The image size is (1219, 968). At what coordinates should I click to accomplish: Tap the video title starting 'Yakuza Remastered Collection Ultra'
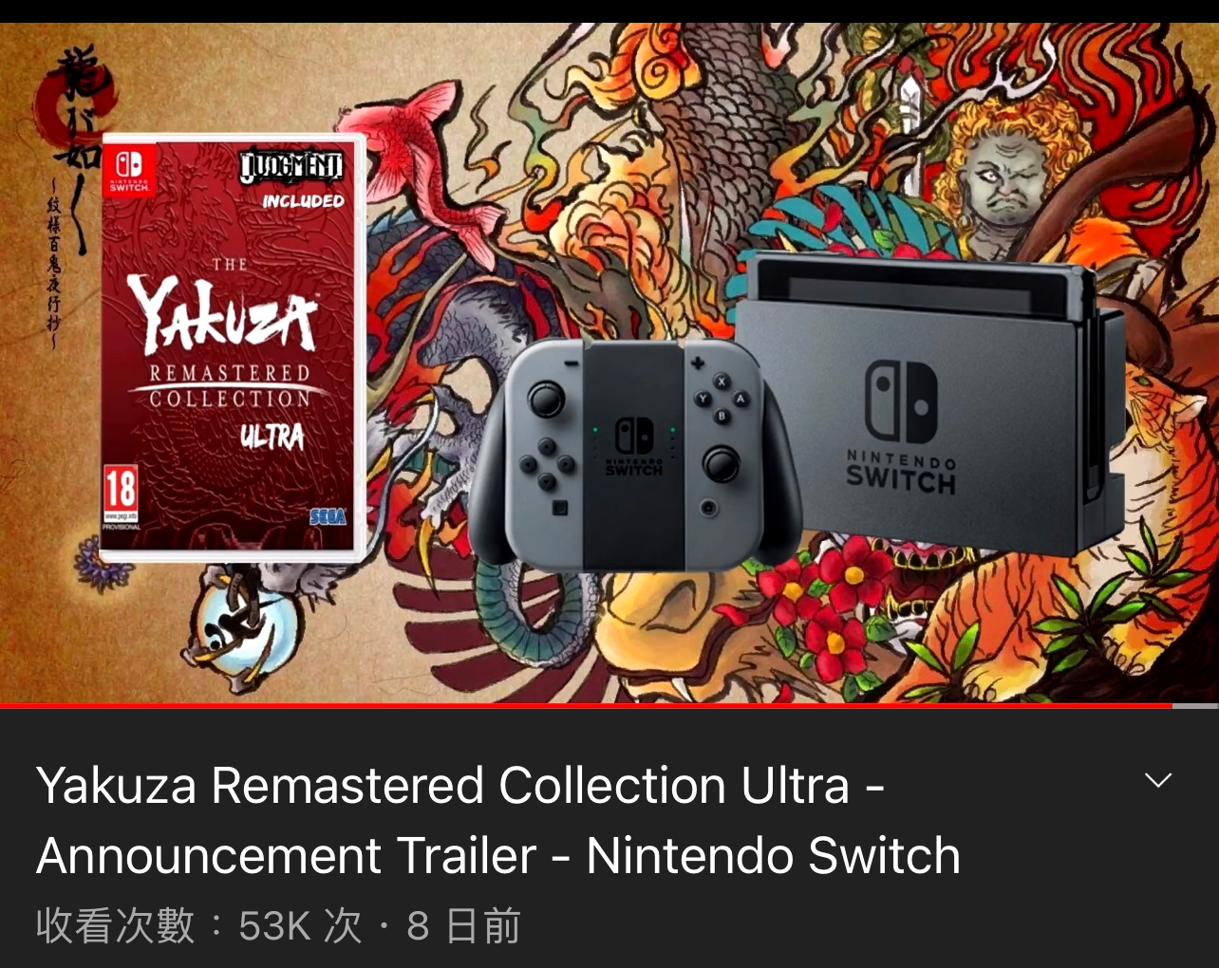pyautogui.click(x=498, y=820)
